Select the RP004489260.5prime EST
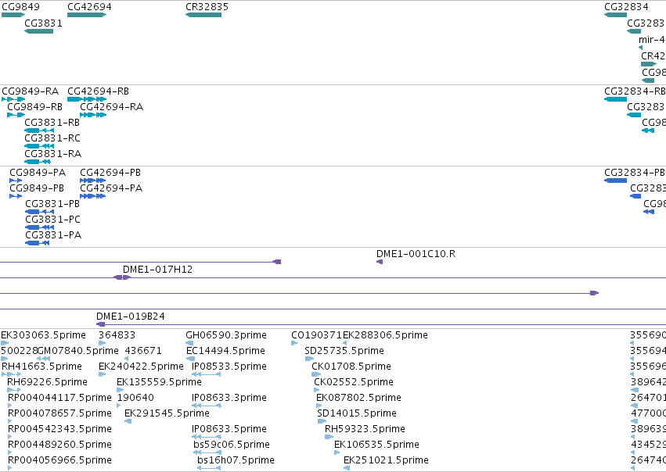 [9, 453]
